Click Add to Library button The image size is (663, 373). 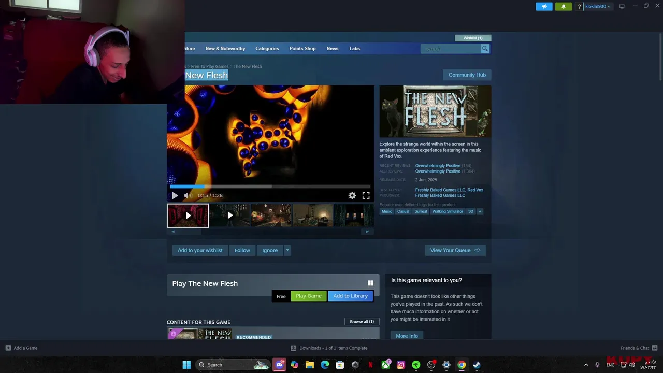(x=351, y=296)
